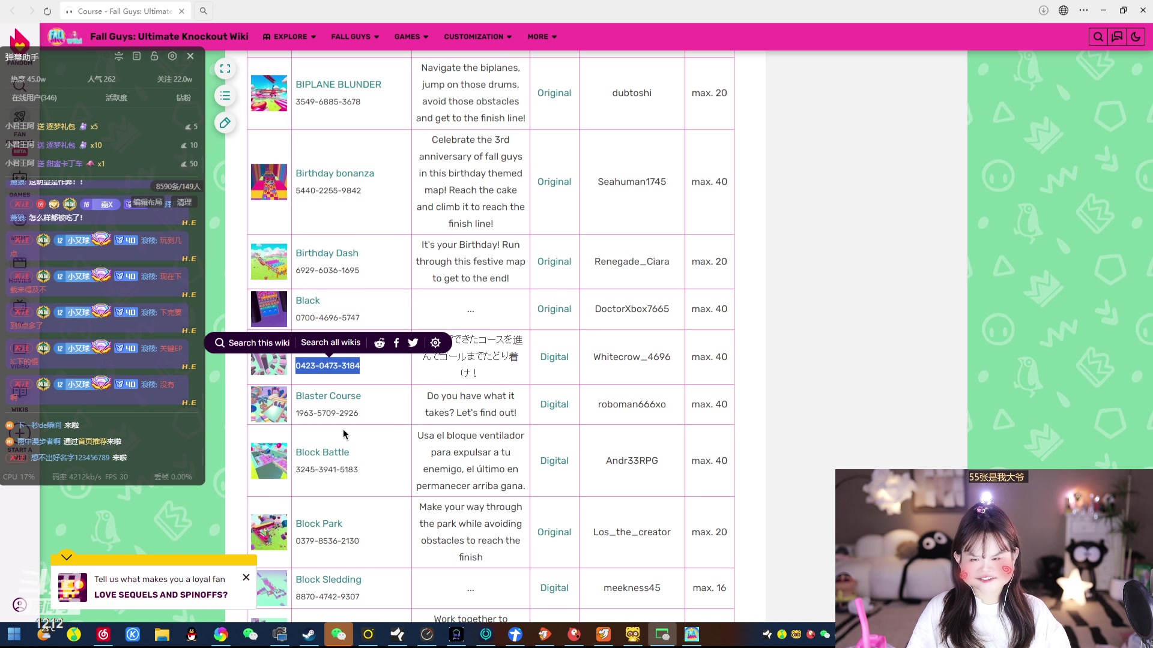The height and width of the screenshot is (648, 1153).
Task: Select highlighted code 0423-0473-3184
Action: click(x=327, y=365)
